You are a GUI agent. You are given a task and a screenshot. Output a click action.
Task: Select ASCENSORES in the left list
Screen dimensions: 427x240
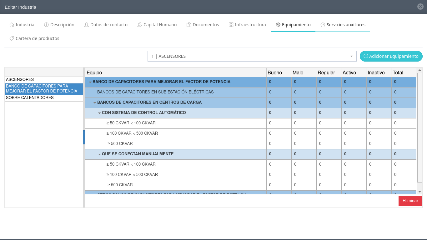click(x=20, y=80)
